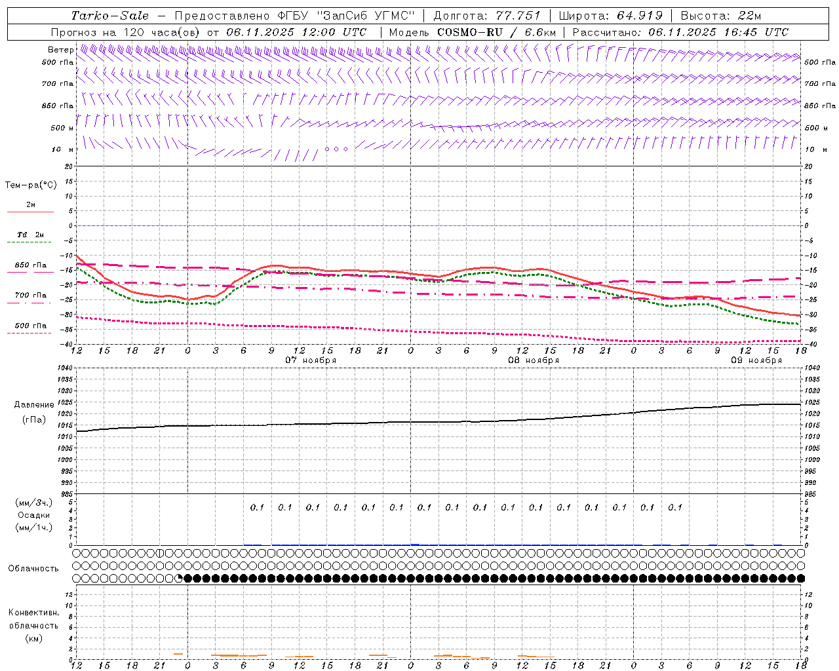Click 'Прогноз на 120 часа(ов)' in the header
839x671 pixels.
click(126, 32)
